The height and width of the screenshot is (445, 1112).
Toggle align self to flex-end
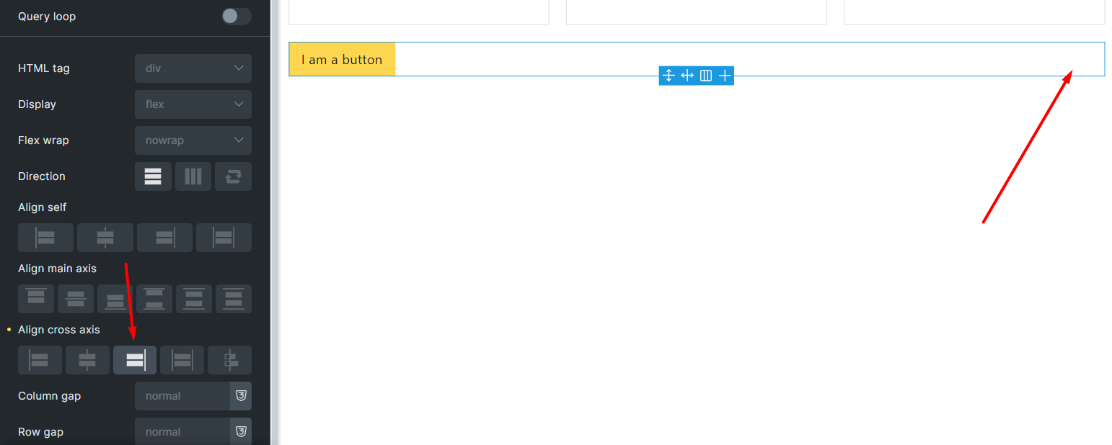(x=164, y=238)
